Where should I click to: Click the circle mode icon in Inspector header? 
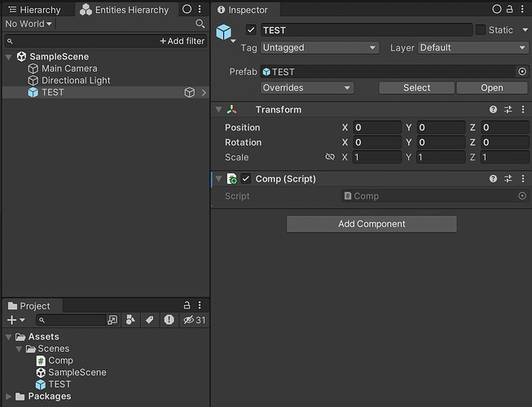click(497, 9)
